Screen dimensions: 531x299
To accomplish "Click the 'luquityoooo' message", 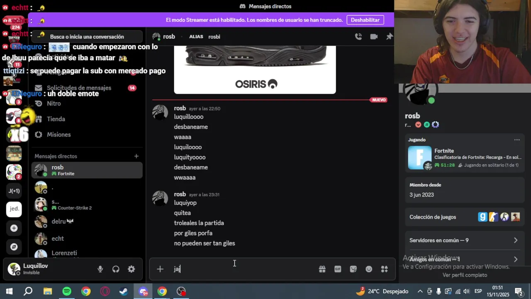I will (x=190, y=157).
